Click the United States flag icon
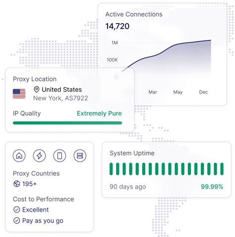The width and height of the screenshot is (235, 237). pos(19,94)
